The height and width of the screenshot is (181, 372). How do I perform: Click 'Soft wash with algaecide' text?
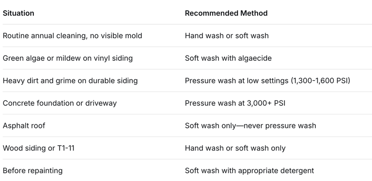click(228, 58)
